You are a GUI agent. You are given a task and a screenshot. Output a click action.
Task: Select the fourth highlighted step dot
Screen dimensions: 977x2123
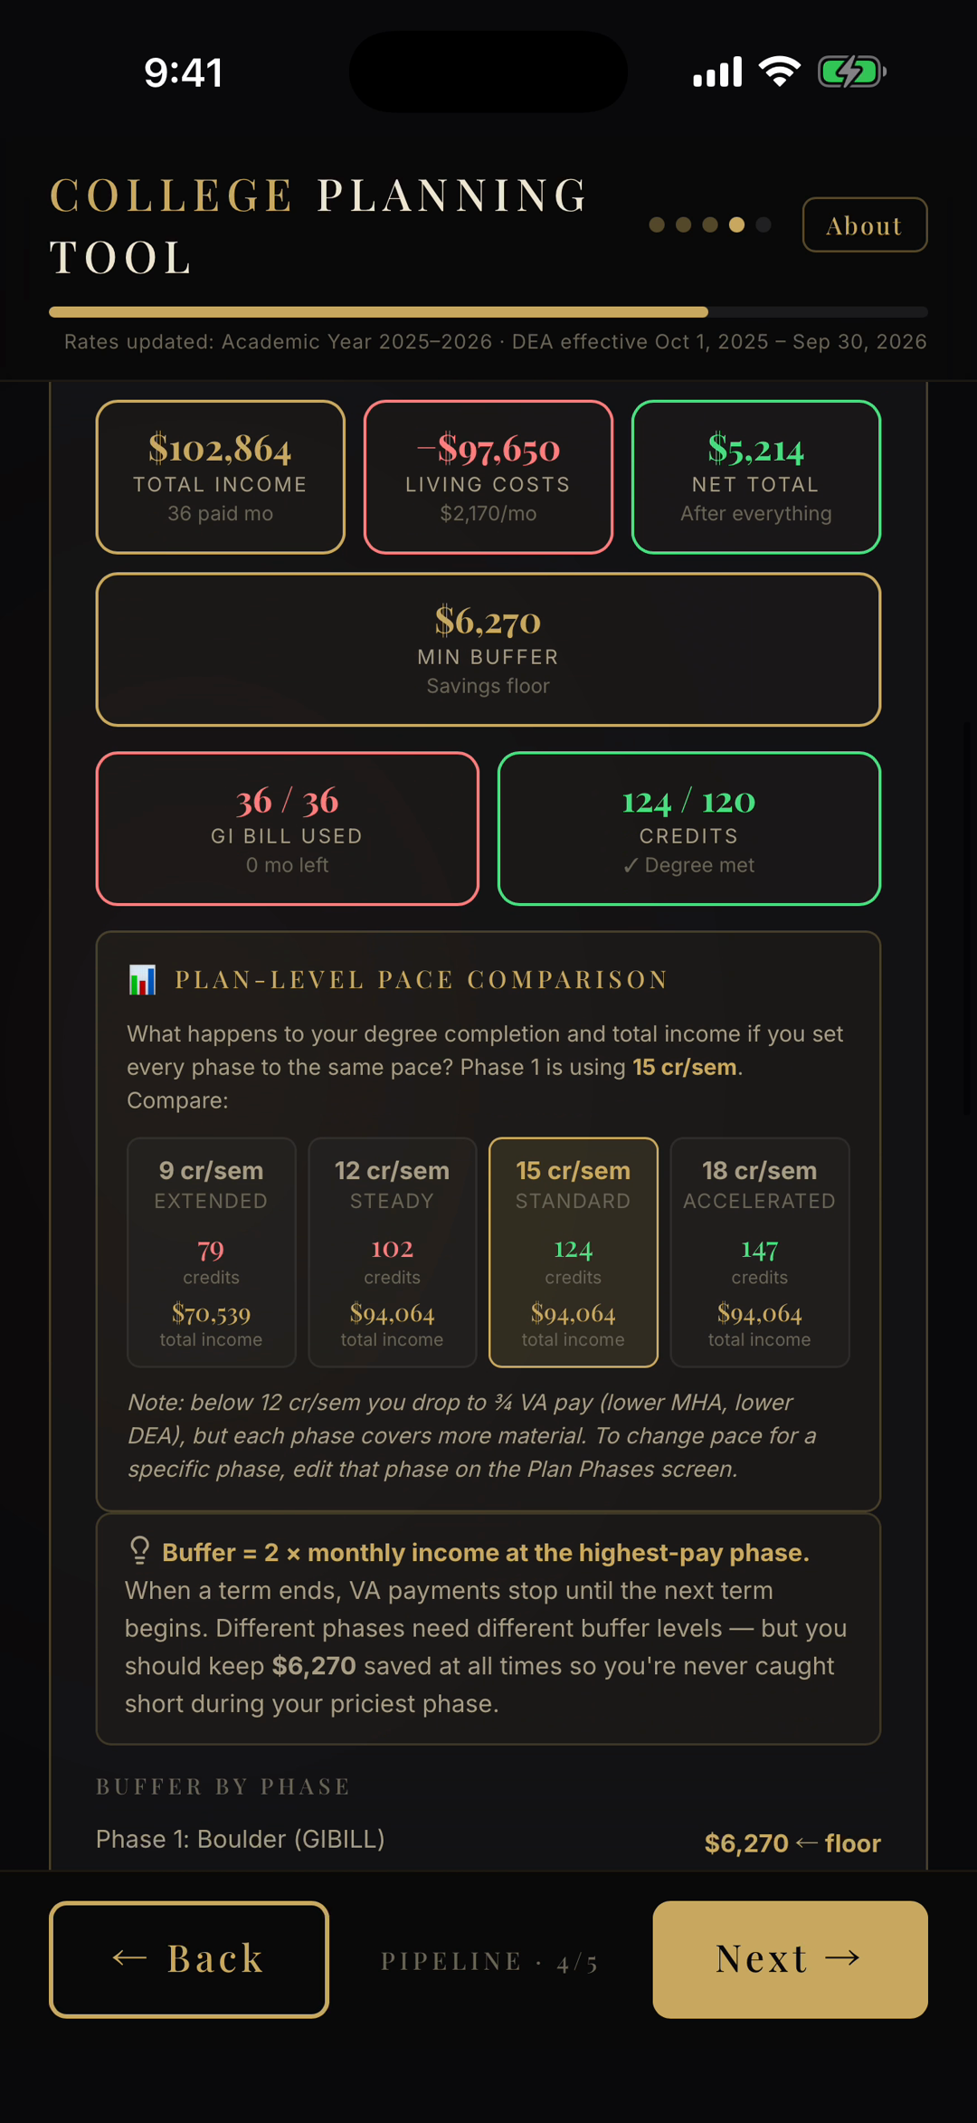[x=737, y=224]
